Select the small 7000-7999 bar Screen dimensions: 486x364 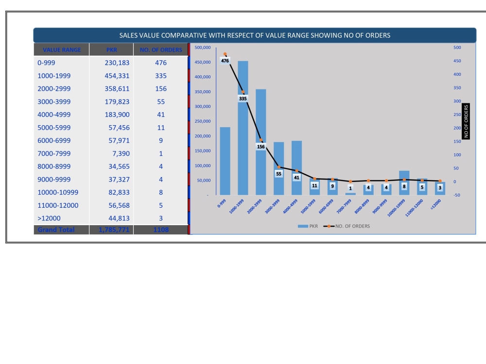pos(349,193)
